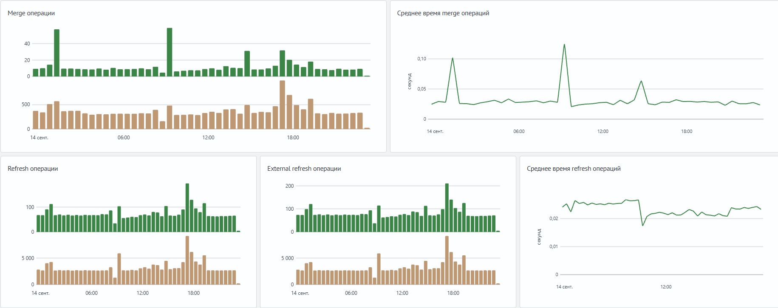778x308 pixels.
Task: Click the tallest brown bar in Merge операции
Action: point(282,105)
